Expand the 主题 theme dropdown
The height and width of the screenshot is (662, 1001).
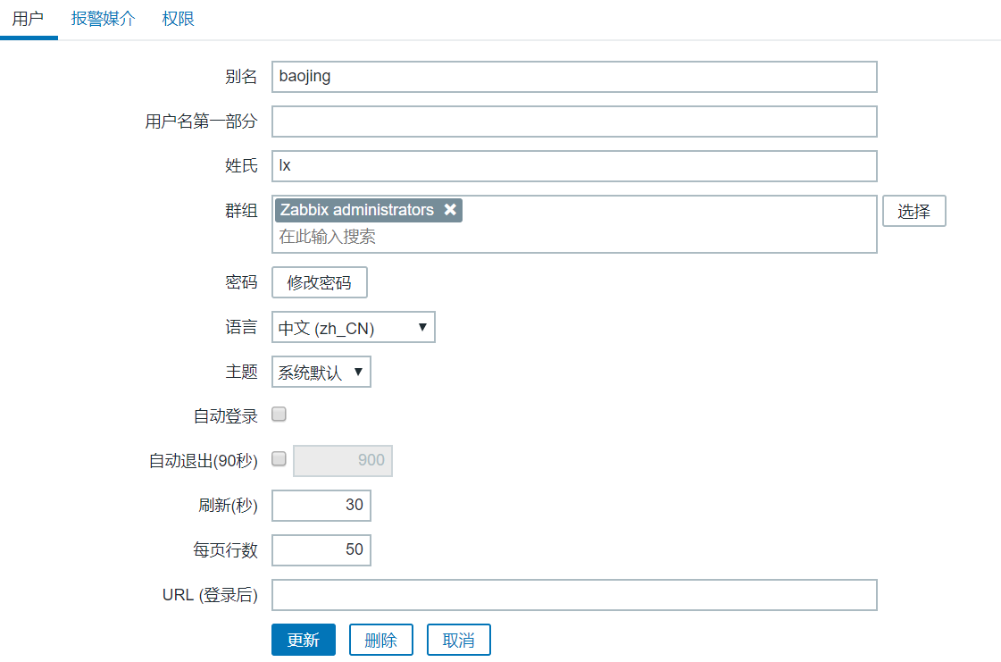point(321,373)
